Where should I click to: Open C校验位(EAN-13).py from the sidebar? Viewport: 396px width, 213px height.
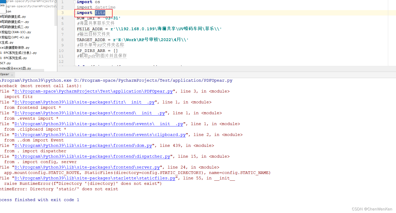16,32
